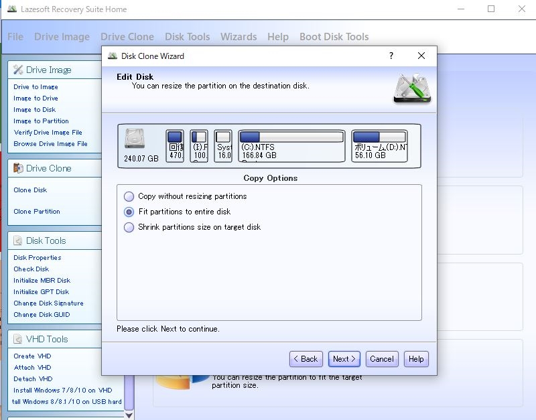Maximize the Lazesoft Recovery Suite window
Viewport: 536px width, 420px height.
491,9
